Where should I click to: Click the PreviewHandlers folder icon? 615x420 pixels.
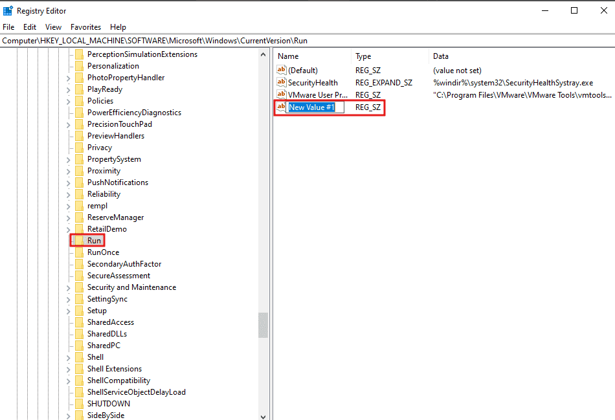click(79, 136)
